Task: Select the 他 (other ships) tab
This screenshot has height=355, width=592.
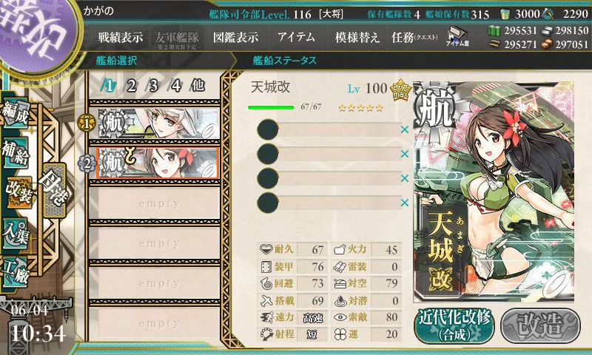Action: pos(198,86)
